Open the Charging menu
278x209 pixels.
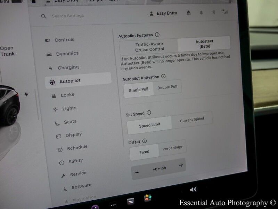pos(64,68)
